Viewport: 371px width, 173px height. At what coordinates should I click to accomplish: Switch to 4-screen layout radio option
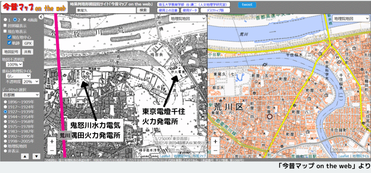(25, 20)
